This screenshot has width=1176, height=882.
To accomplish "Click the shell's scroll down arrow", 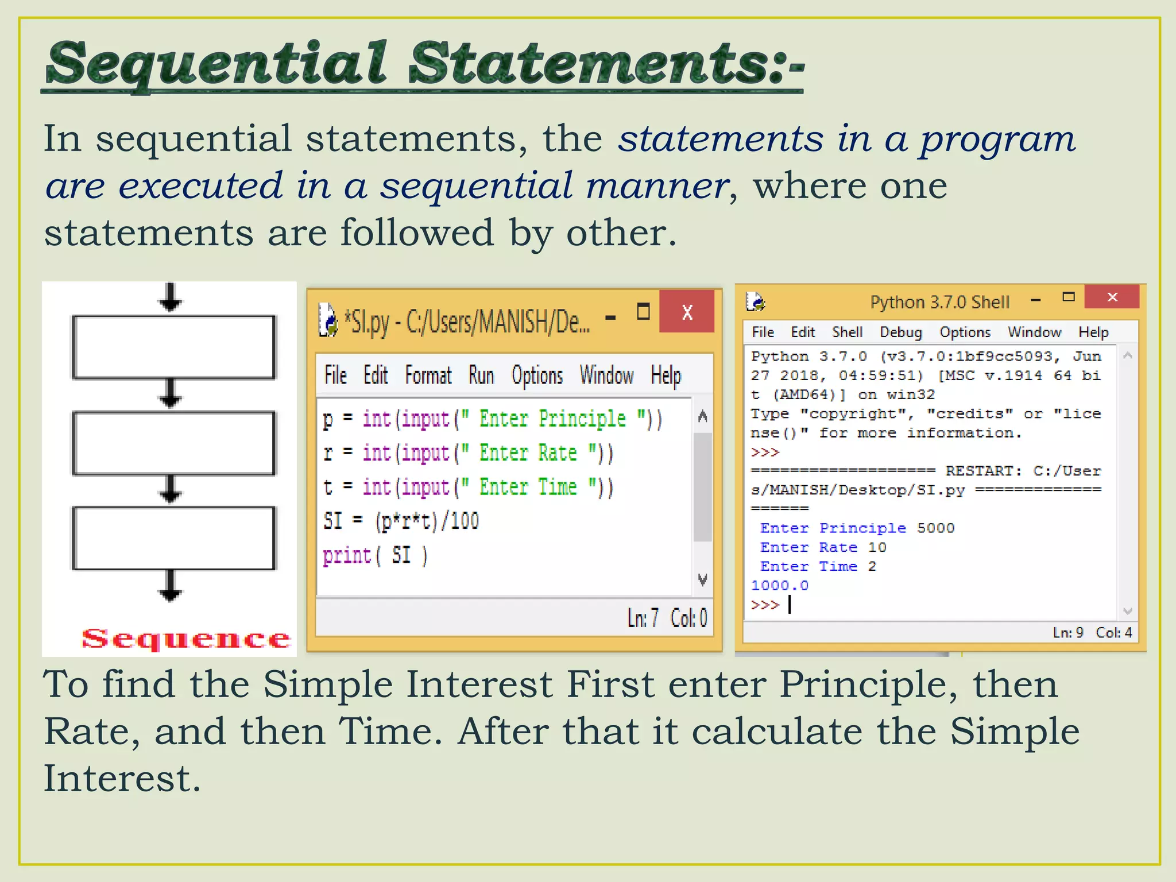I will 1127,611.
